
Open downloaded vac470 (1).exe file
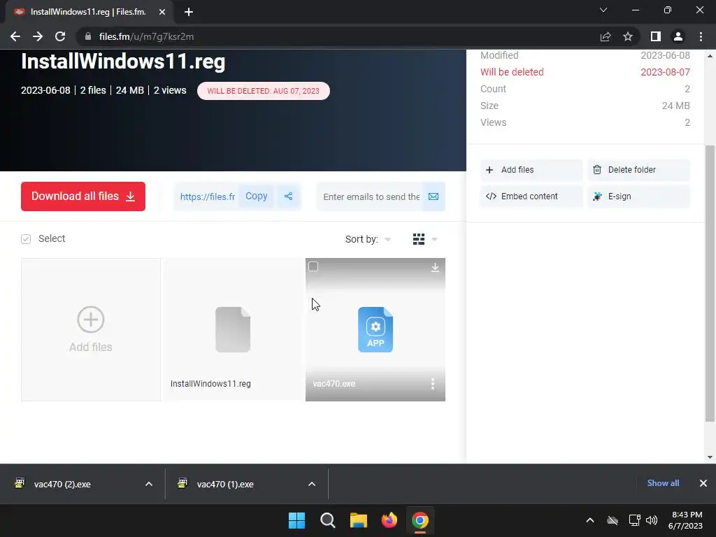[225, 484]
